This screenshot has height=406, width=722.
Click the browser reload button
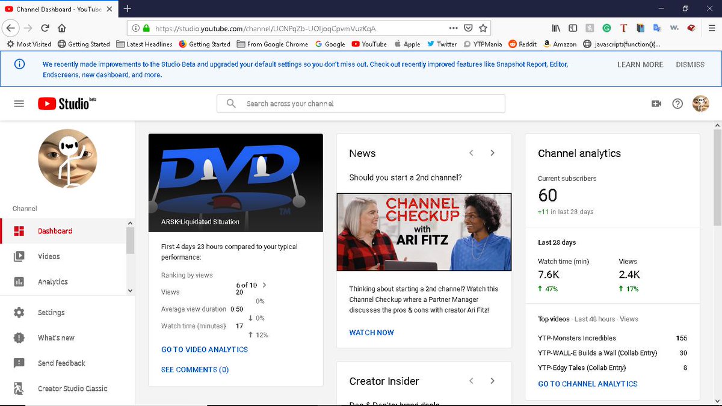click(45, 28)
